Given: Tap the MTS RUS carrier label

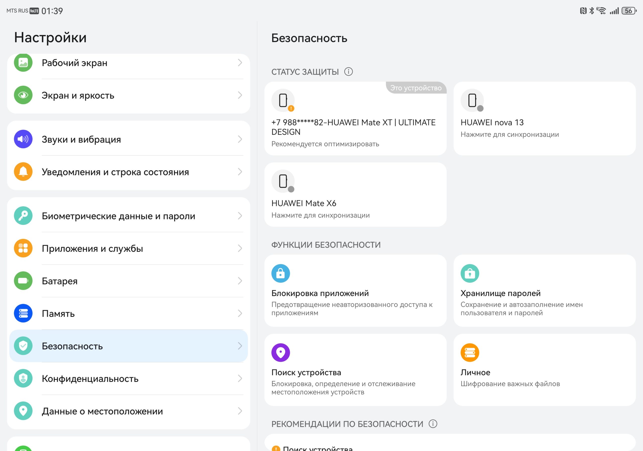Looking at the screenshot, I should [x=17, y=11].
